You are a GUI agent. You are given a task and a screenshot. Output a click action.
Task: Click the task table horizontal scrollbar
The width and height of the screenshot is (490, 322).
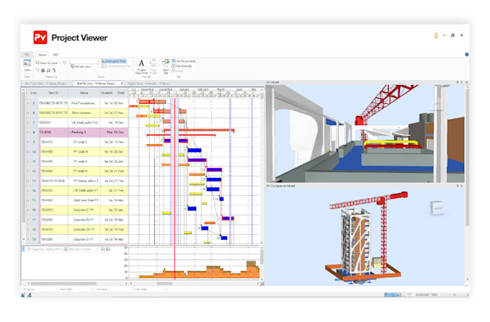tap(63, 284)
